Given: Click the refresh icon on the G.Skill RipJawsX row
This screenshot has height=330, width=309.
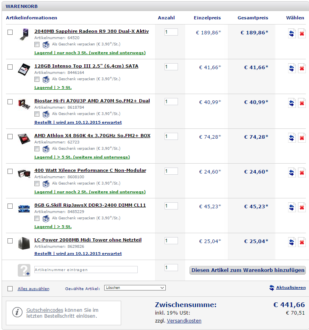Looking at the screenshot, I should click(x=292, y=207).
